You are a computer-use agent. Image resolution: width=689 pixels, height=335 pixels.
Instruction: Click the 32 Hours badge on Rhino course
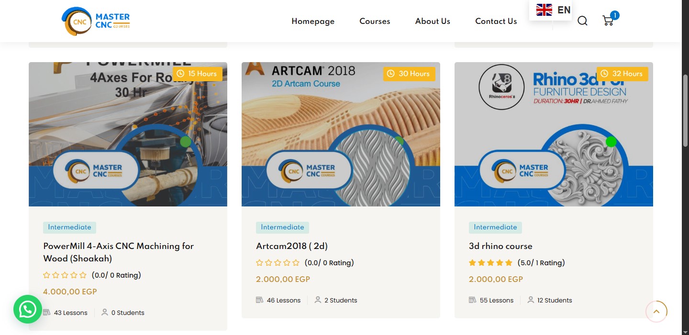pos(622,74)
